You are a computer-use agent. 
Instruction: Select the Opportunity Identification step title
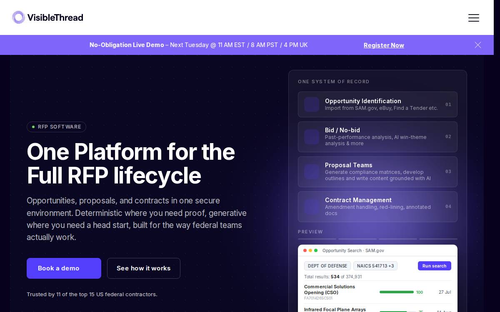363,101
